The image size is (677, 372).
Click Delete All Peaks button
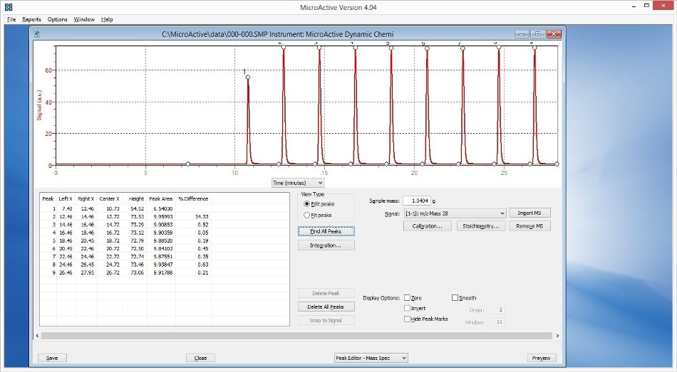pyautogui.click(x=326, y=307)
